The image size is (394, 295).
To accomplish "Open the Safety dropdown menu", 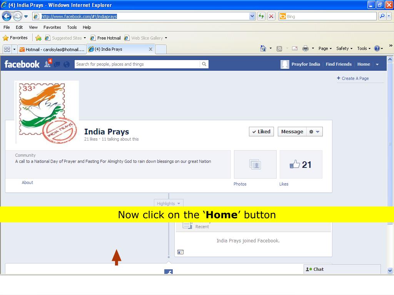I will coord(344,48).
